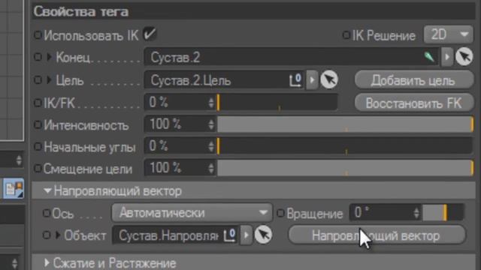Screen dimensions: 481x270
Task: Uncheck the Использовать IK checkbox
Action: (x=150, y=34)
